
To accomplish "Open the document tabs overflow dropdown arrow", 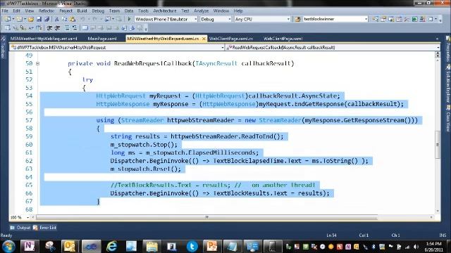I will (x=437, y=39).
